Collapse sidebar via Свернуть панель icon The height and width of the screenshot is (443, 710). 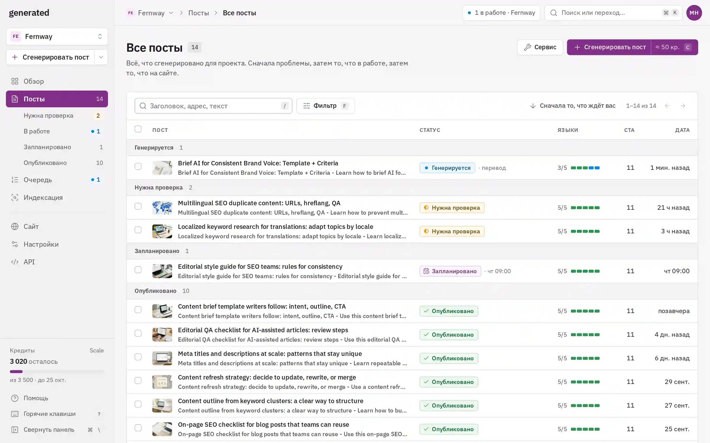click(15, 430)
